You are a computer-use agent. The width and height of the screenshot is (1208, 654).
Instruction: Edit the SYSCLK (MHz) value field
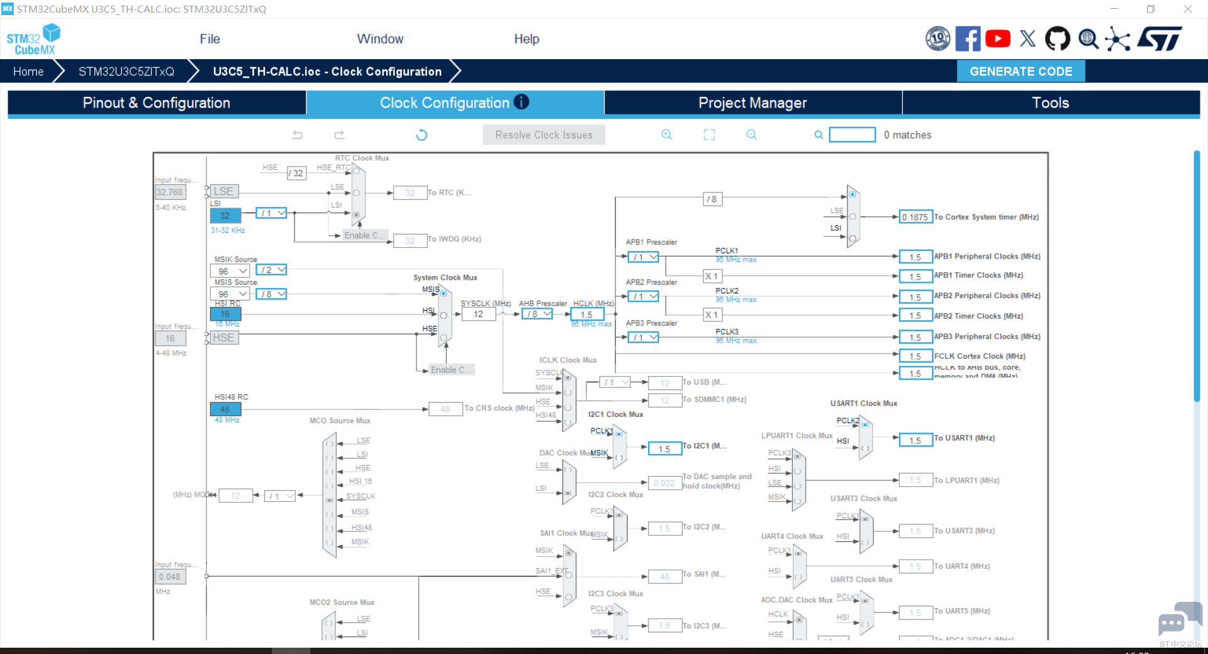[479, 314]
